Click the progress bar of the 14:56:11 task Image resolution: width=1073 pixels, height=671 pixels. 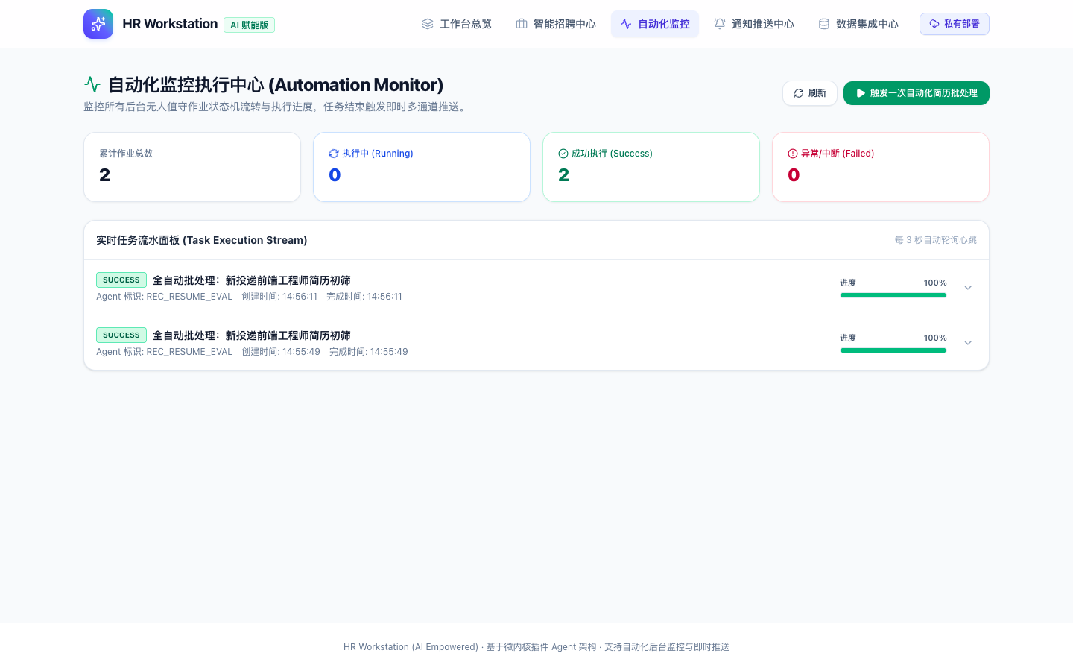893,295
